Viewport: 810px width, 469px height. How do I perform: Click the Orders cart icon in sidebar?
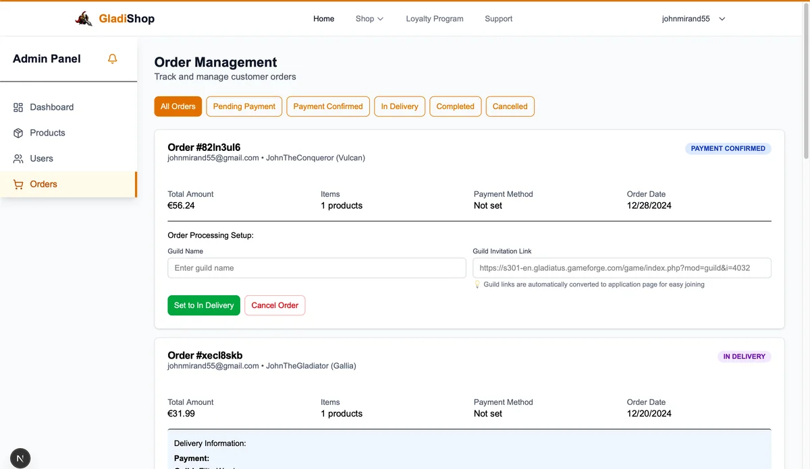[x=18, y=184]
